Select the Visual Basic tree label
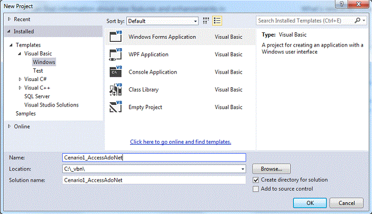372x214 pixels. point(38,53)
